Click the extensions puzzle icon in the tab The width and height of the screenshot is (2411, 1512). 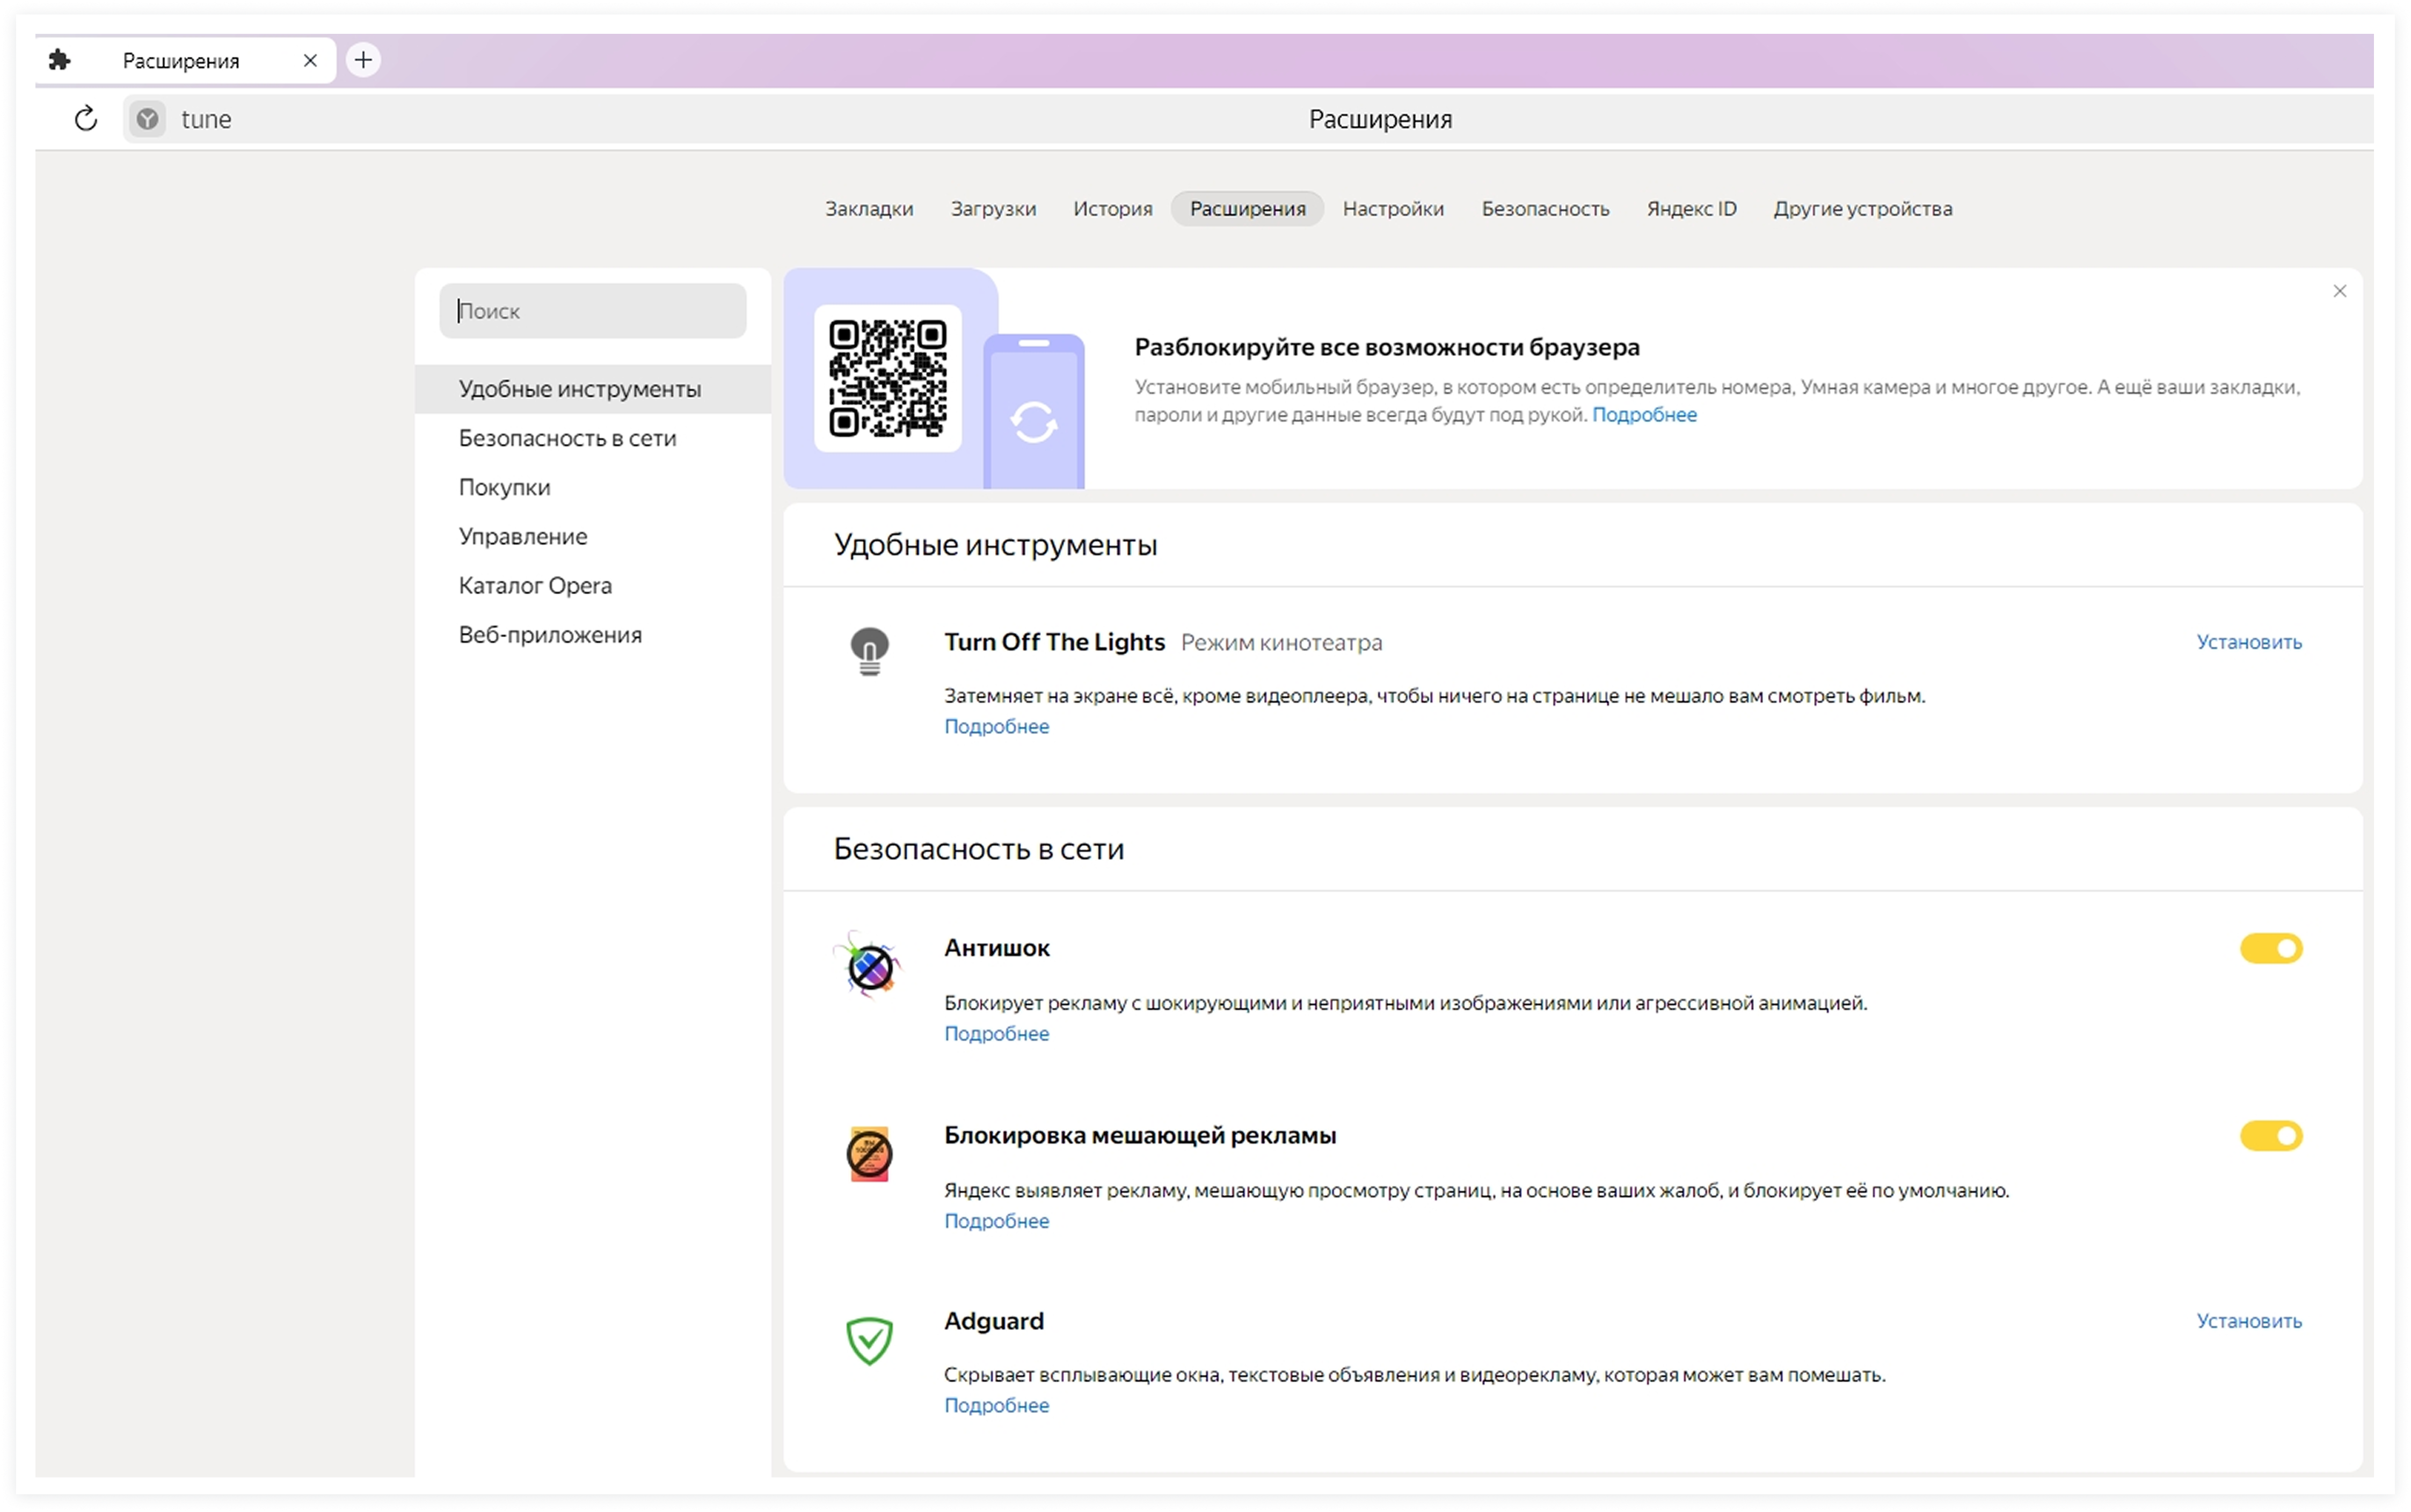59,60
